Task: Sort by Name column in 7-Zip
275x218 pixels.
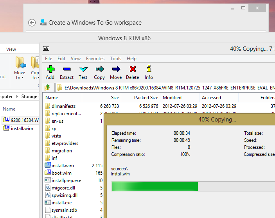Action: tap(63, 98)
